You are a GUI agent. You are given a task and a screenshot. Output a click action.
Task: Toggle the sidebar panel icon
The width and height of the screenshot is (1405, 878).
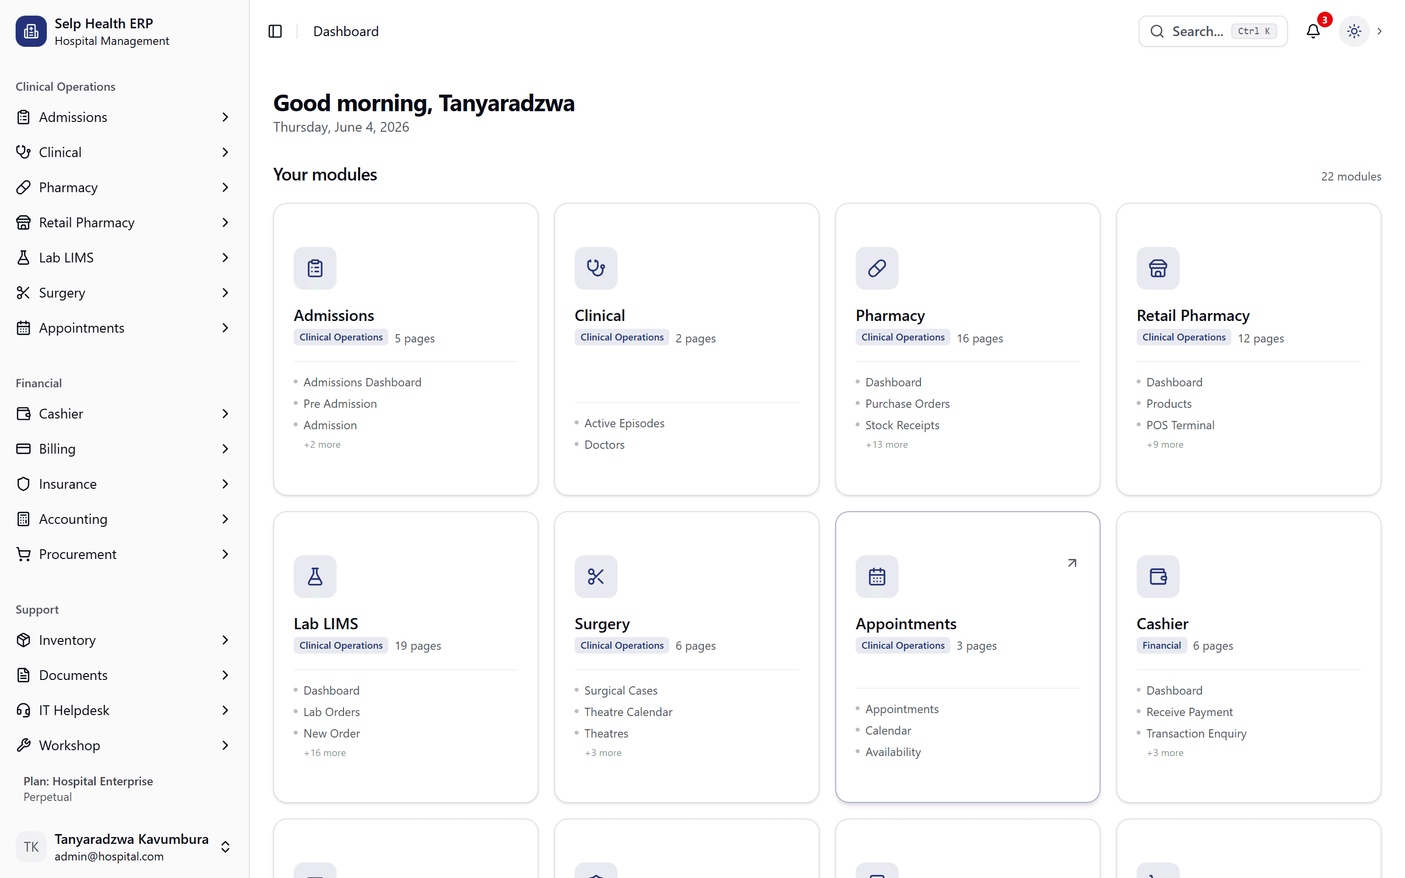[x=275, y=31]
